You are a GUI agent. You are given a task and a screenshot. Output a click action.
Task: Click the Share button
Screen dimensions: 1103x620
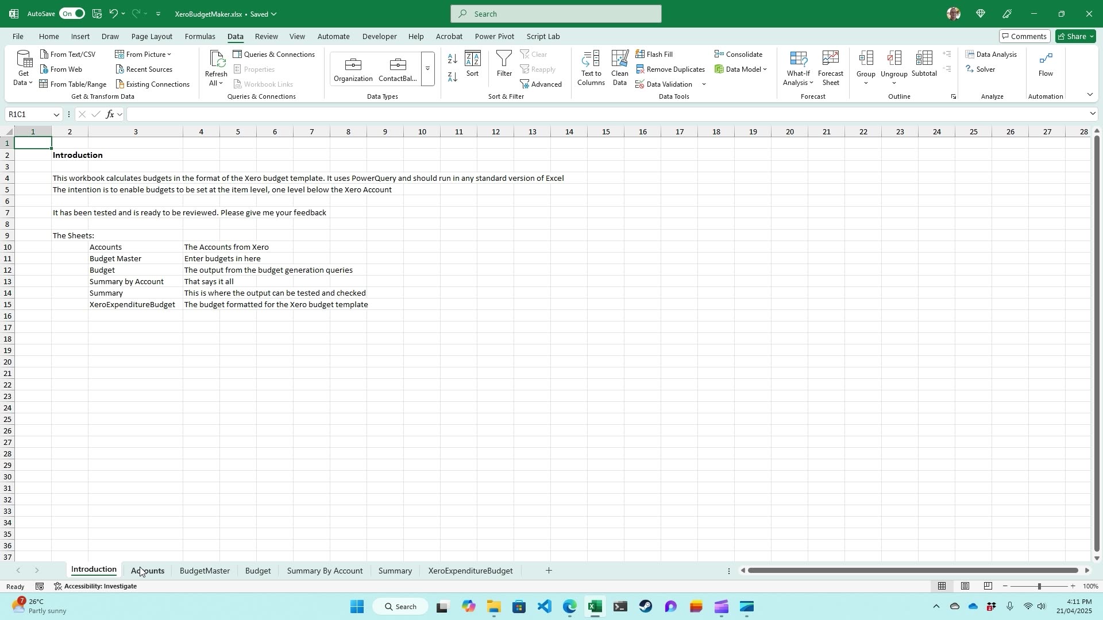[x=1075, y=36]
